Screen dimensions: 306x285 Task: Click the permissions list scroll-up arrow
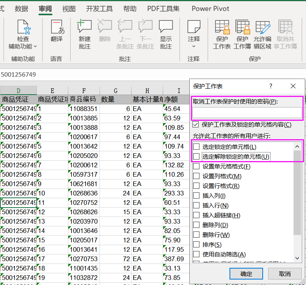(297, 146)
